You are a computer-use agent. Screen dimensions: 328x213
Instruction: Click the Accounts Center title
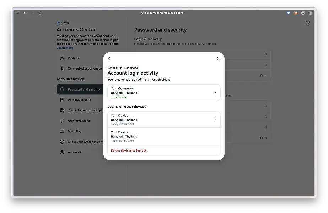(76, 30)
